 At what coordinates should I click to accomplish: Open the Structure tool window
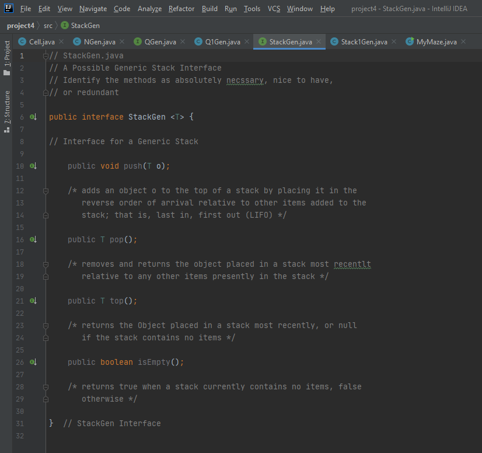[x=7, y=111]
